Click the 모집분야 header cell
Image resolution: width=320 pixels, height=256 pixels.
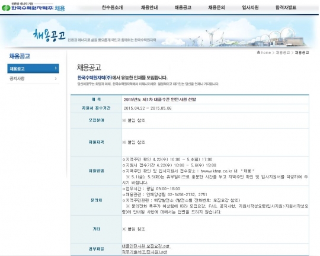(97, 120)
